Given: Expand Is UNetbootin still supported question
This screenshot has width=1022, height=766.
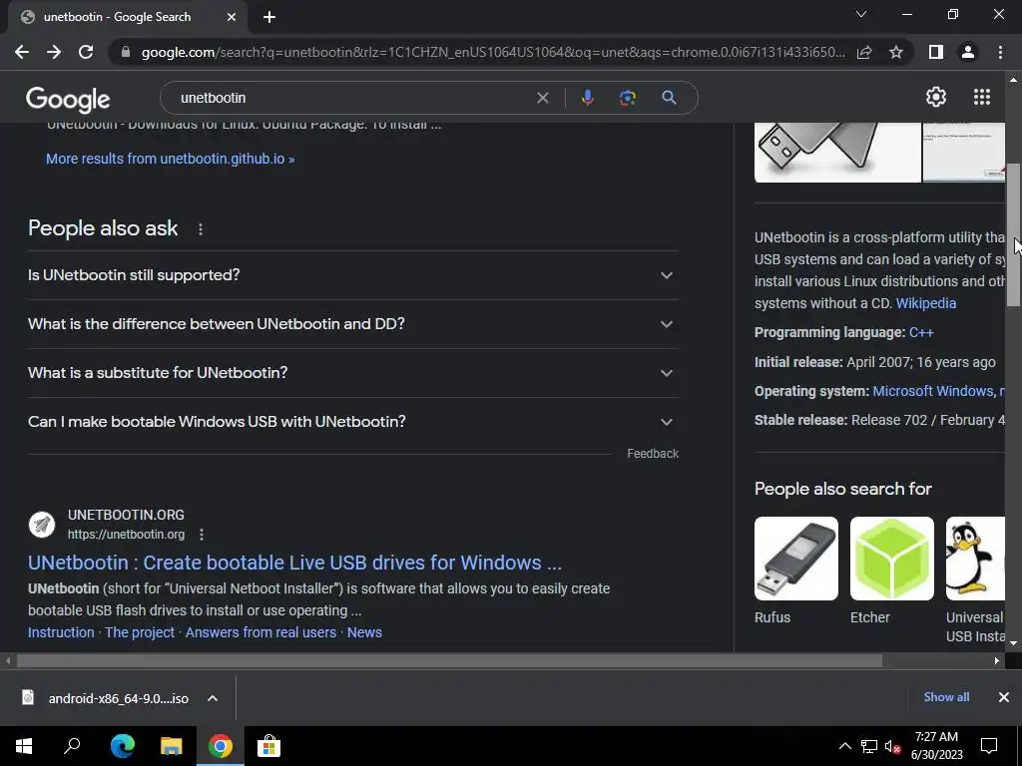Looking at the screenshot, I should (353, 275).
